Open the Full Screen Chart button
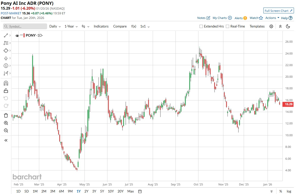The height and width of the screenshot is (194, 298). 279,11
